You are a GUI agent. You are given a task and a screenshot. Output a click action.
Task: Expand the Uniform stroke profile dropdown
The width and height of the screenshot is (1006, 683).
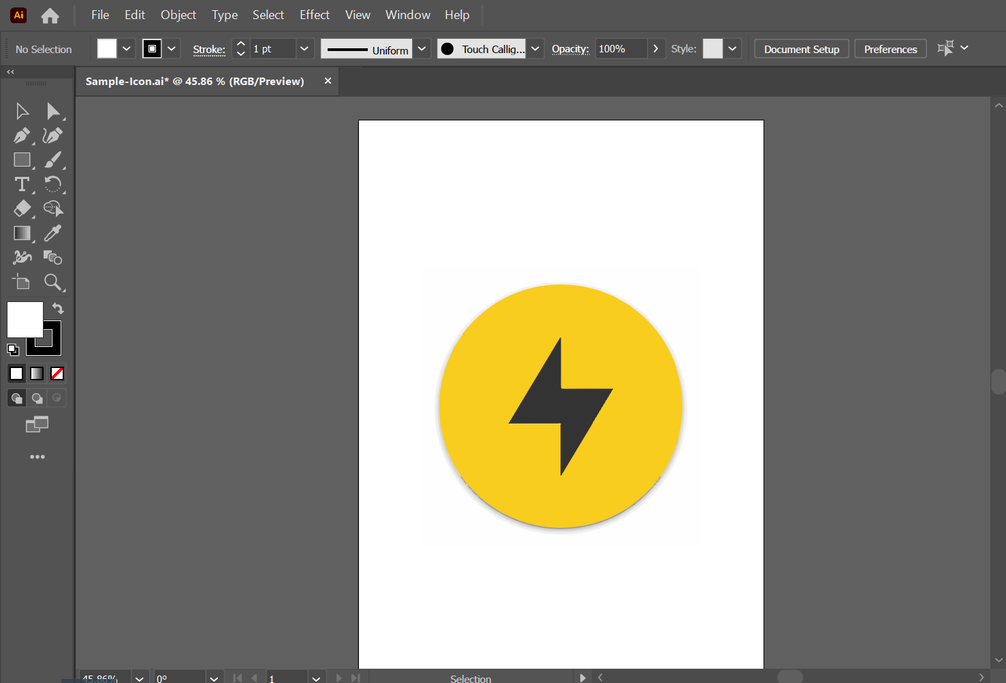tap(422, 49)
